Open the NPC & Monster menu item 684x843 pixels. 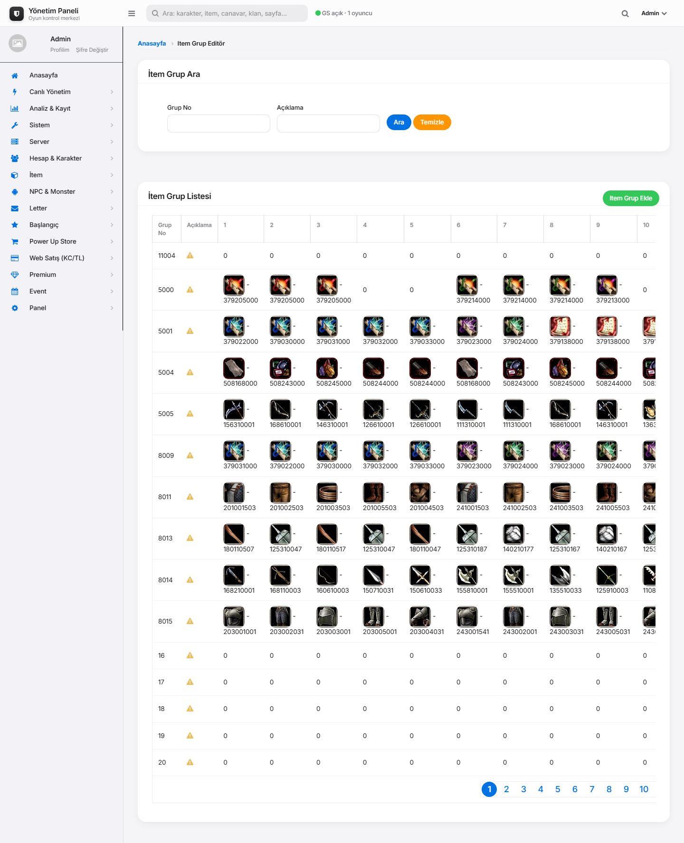[x=61, y=192]
